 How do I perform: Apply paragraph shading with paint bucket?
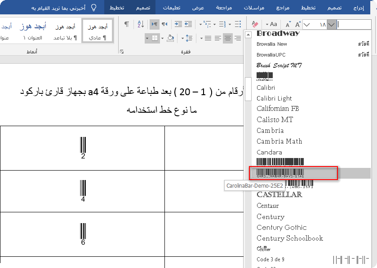pos(170,38)
